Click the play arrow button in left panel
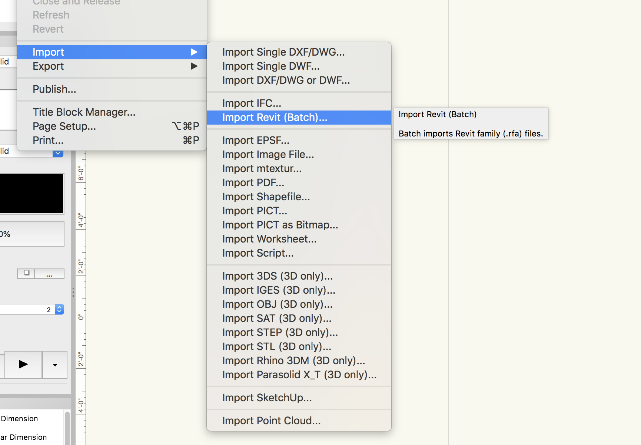Viewport: 641px width, 445px height. (x=23, y=365)
